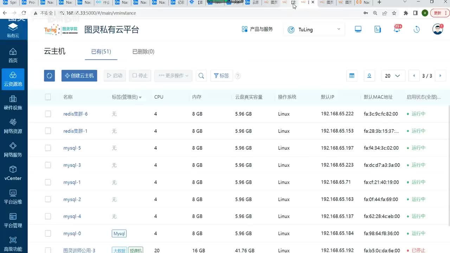
Task: Click the 大数据 tag on 图灵讲师公用-3 row
Action: [x=120, y=250]
